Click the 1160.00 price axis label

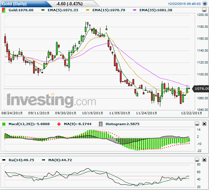click(x=202, y=39)
